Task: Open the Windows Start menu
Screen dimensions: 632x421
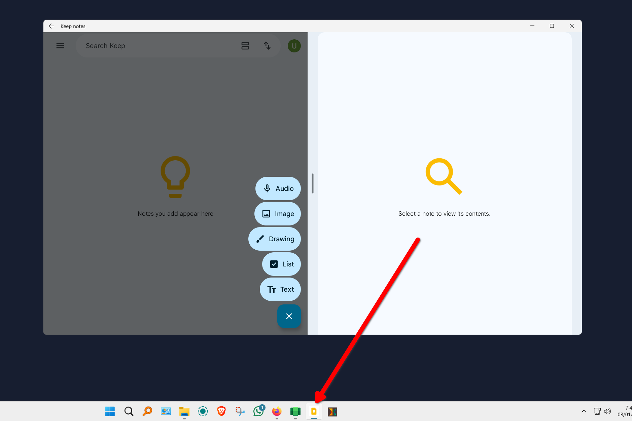Action: [x=109, y=411]
